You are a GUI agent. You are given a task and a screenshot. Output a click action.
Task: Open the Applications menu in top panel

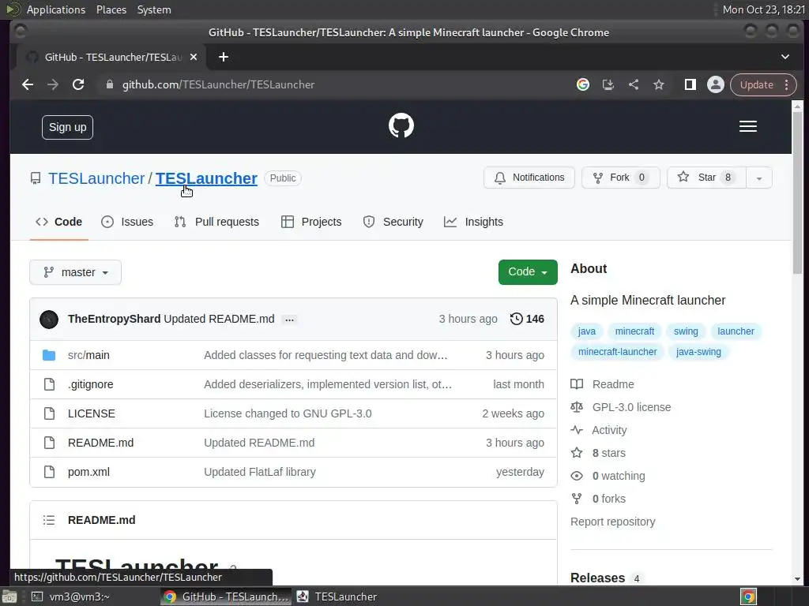[56, 9]
